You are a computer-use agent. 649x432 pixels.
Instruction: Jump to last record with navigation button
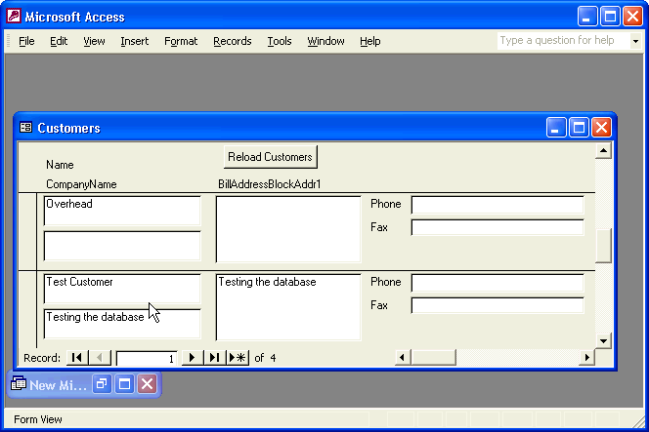point(214,357)
